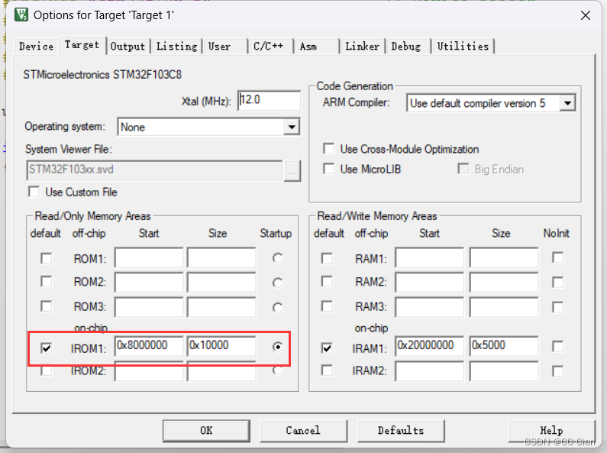Click the RAM2 Size field
Screen dimensions: 607x453
tap(504, 282)
